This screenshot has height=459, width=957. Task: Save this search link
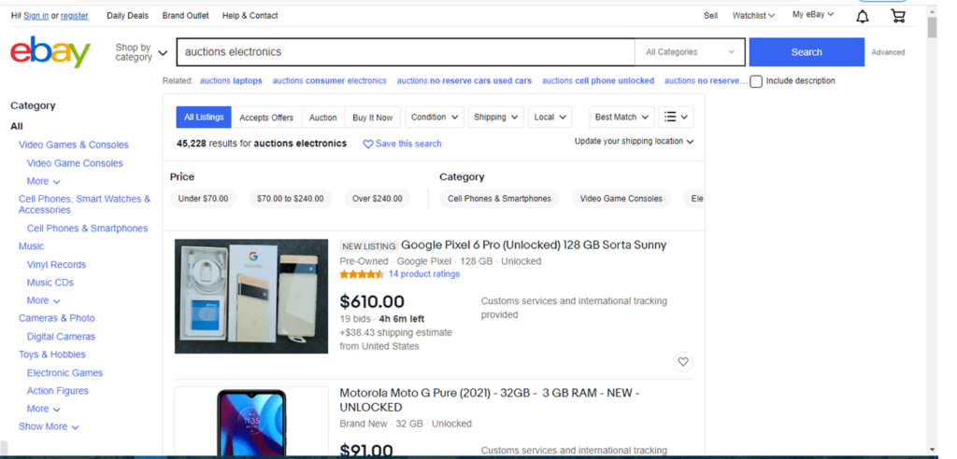click(x=402, y=144)
